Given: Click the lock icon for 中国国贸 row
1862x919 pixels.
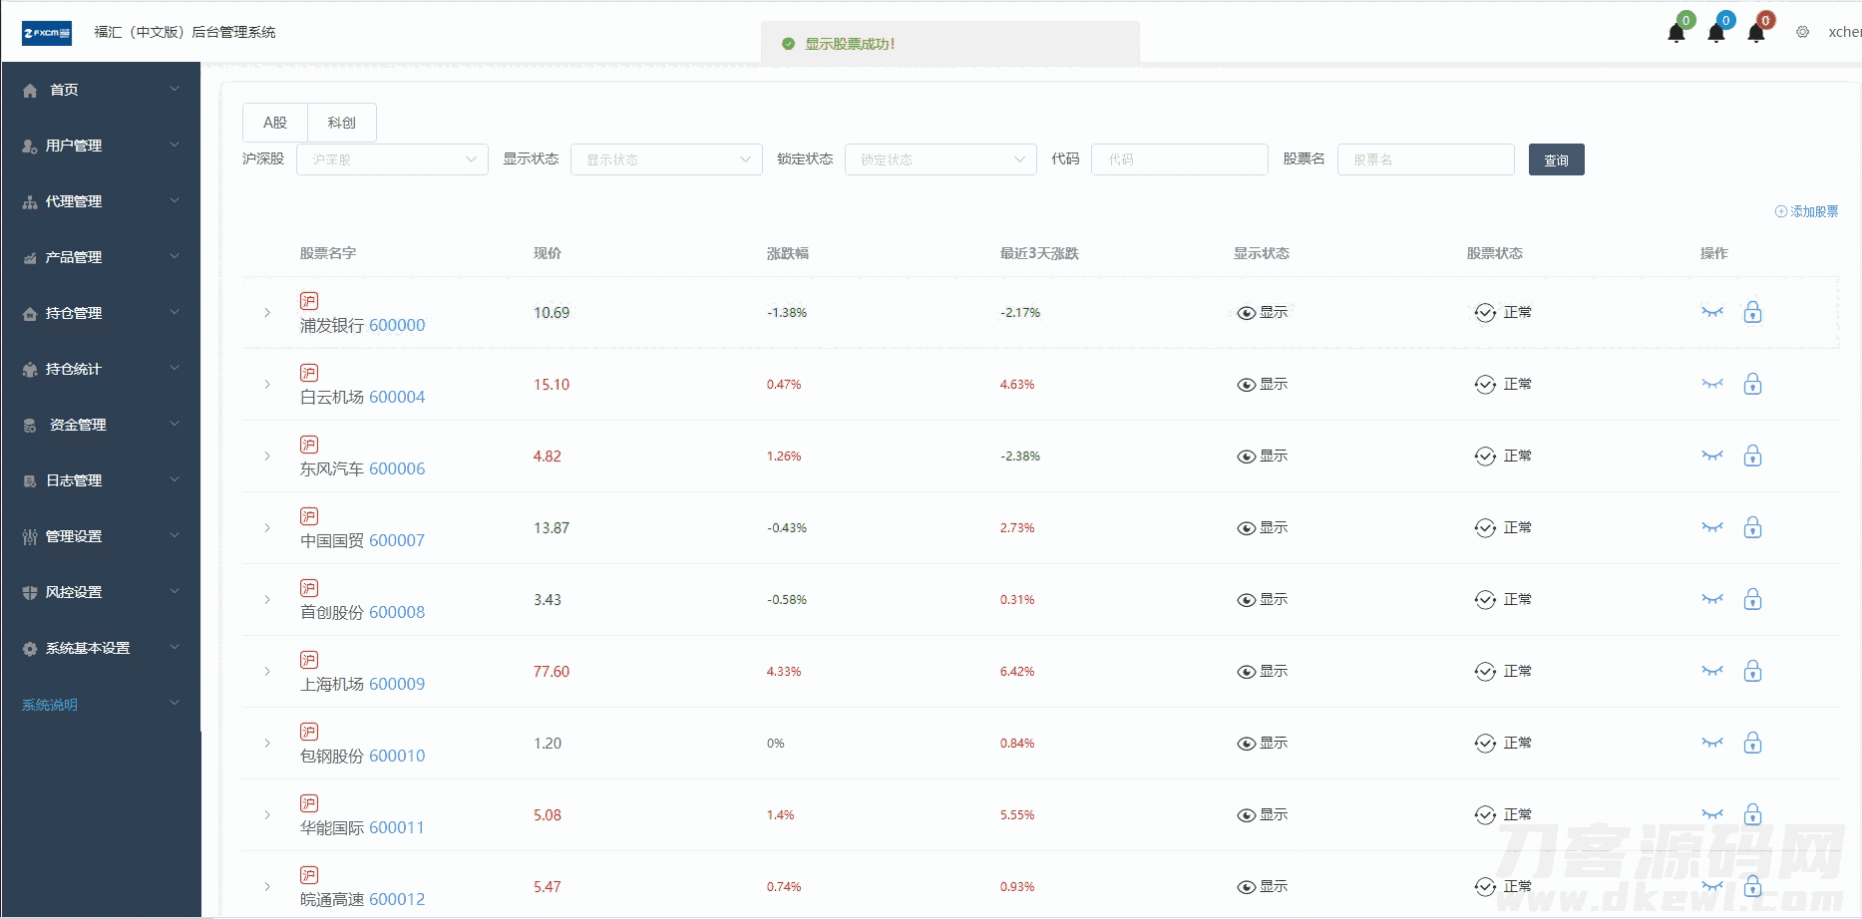Looking at the screenshot, I should pyautogui.click(x=1752, y=528).
